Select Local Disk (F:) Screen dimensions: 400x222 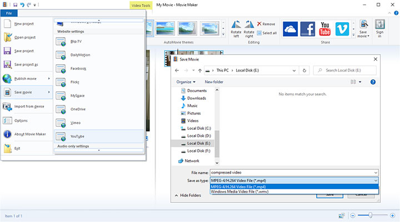[196, 151]
